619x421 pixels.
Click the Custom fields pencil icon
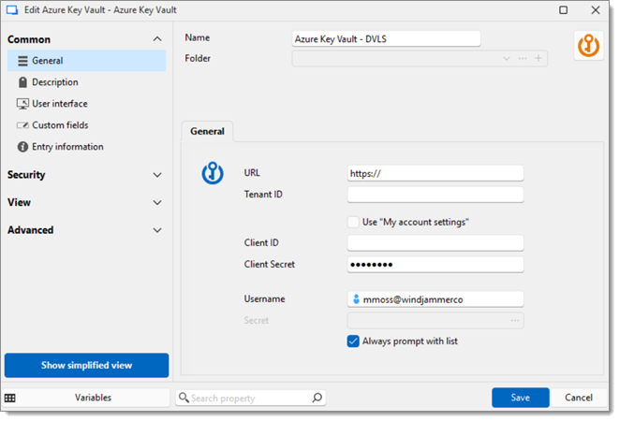point(22,125)
